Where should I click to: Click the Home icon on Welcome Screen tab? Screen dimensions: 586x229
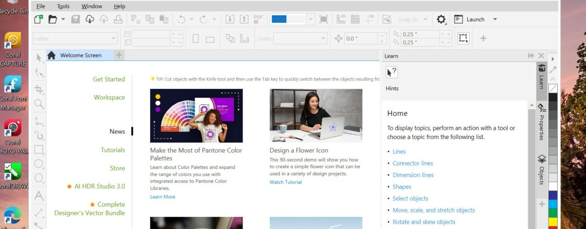pos(51,55)
